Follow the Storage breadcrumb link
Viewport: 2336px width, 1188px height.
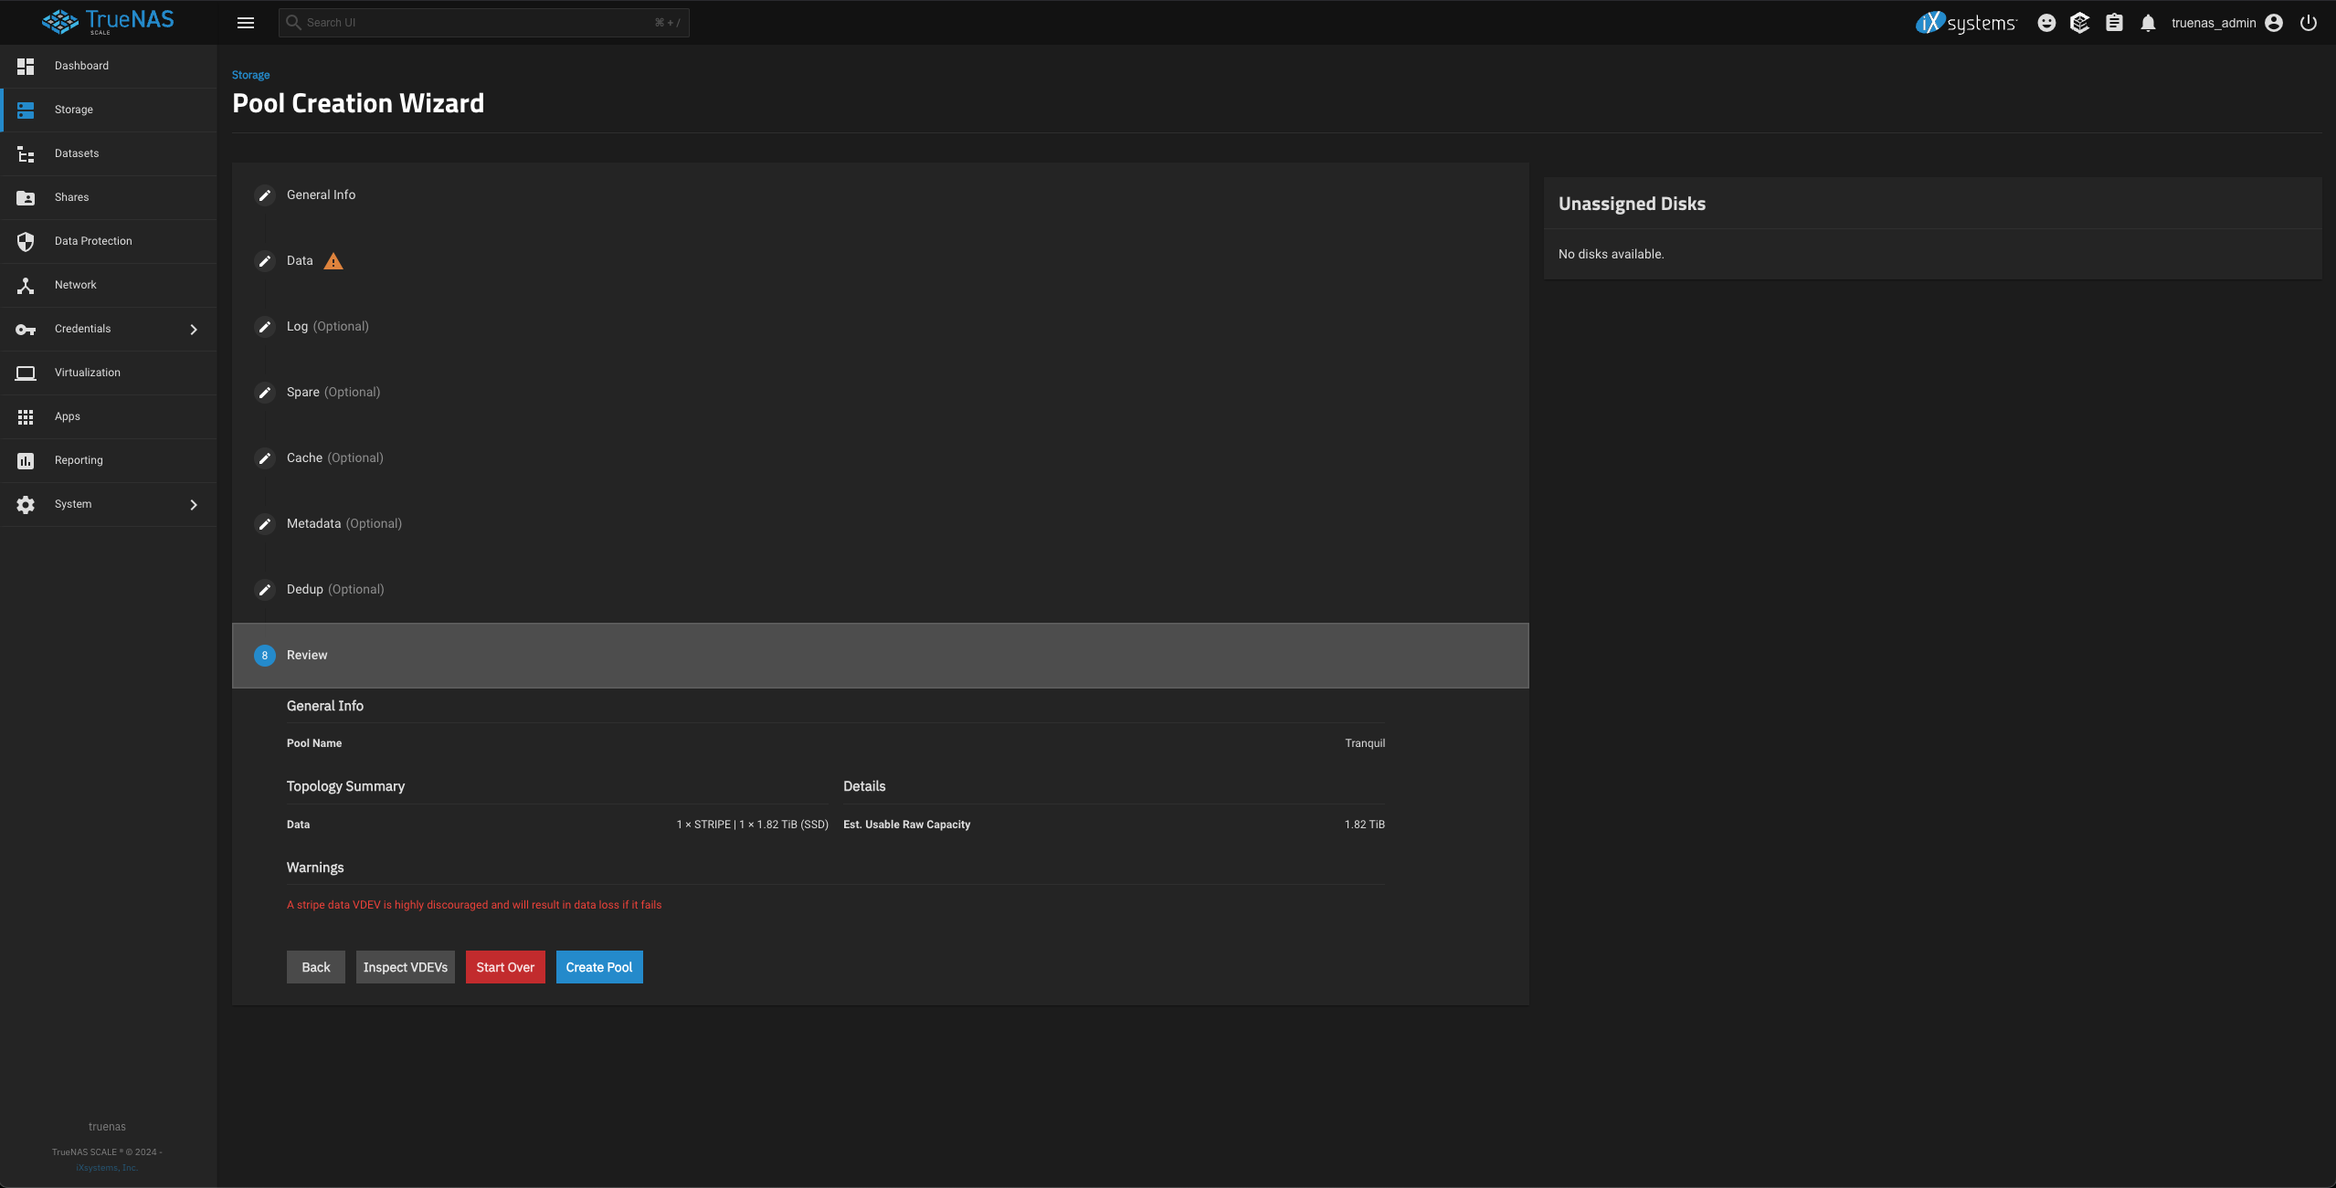pos(250,75)
